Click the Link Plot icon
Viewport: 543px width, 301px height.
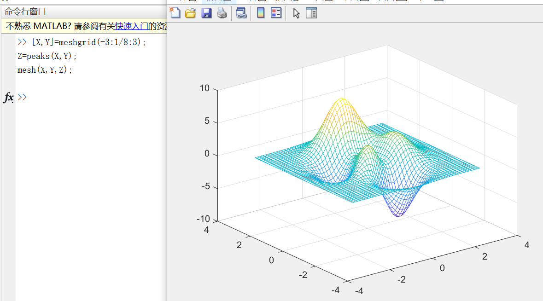click(x=241, y=13)
